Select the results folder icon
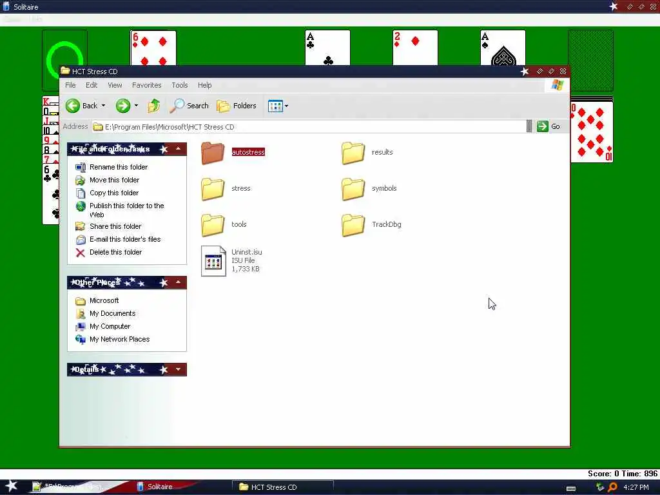Screen dimensions: 660x495 pos(353,152)
